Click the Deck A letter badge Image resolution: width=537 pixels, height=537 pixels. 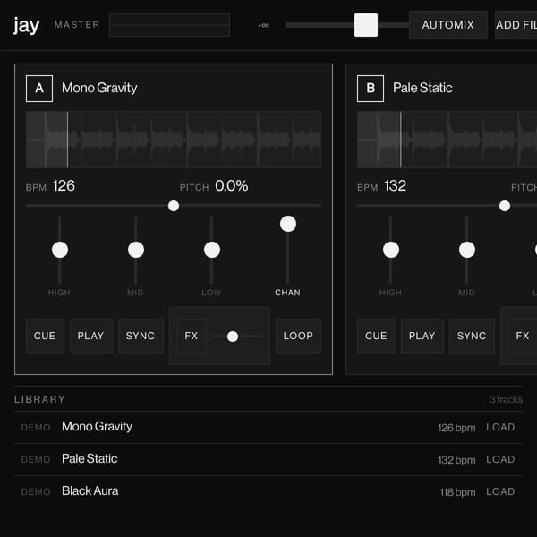point(39,89)
